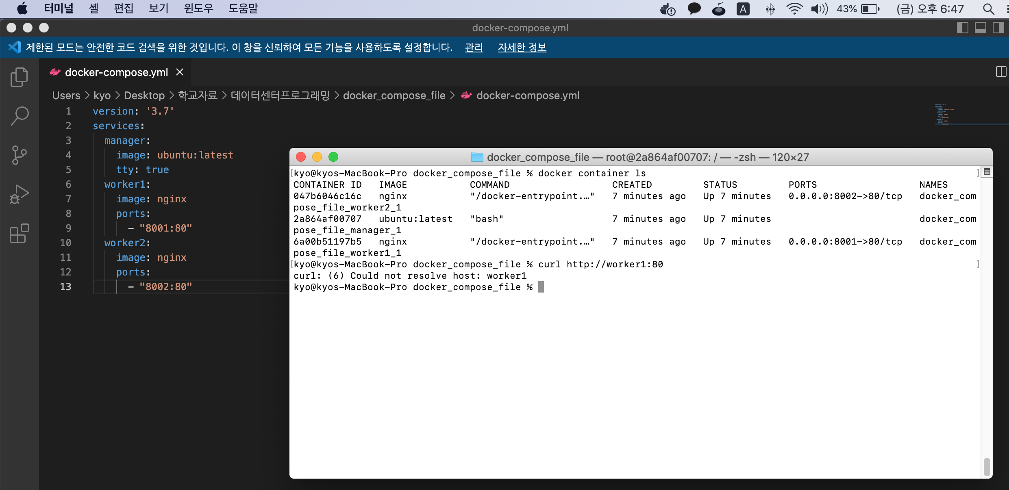Open Spotlight search
Viewport: 1009px width, 490px height.
point(989,9)
